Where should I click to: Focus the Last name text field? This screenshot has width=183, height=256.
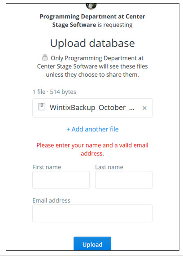click(124, 180)
